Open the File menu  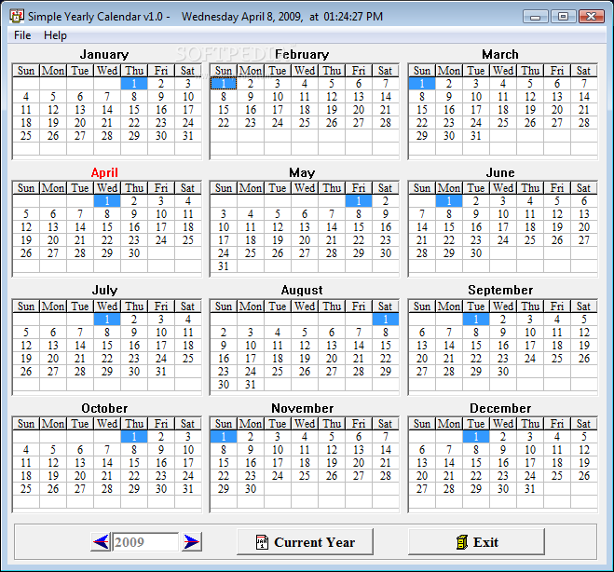[x=22, y=35]
